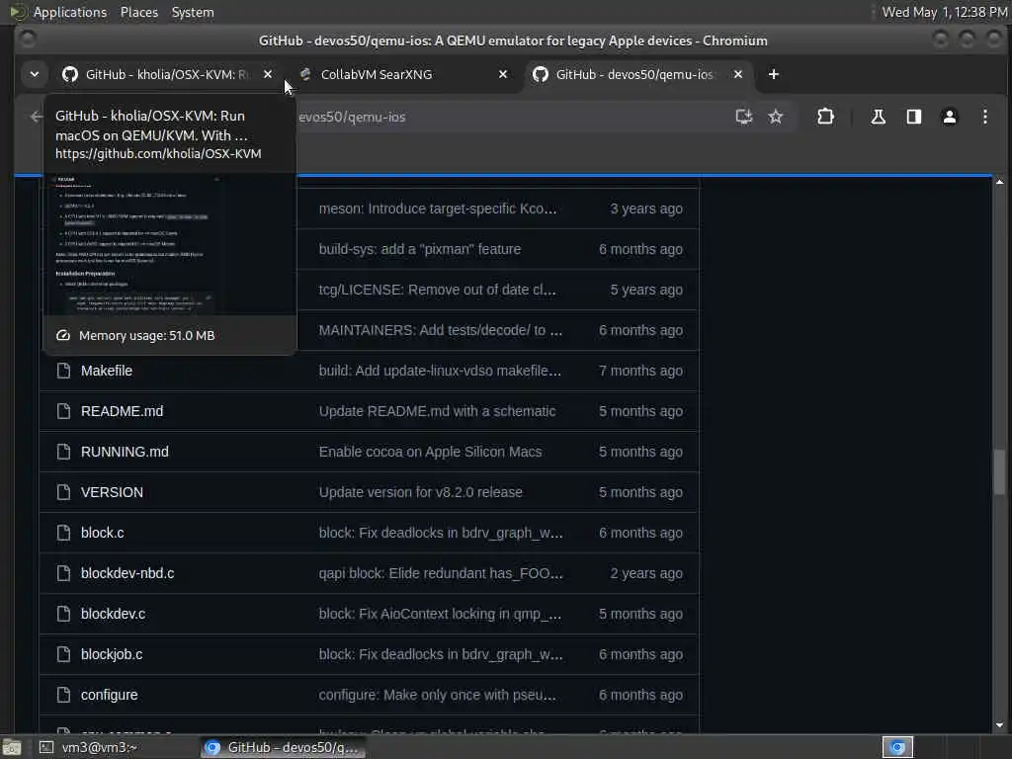The width and height of the screenshot is (1012, 759).
Task: Open commit 'qapi block: Elide redundant has_FOO...'
Action: pyautogui.click(x=440, y=573)
